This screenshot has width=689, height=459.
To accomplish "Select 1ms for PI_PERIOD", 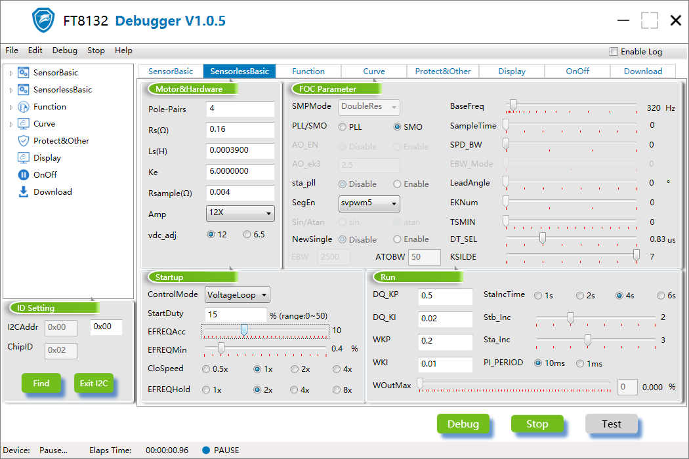I will [580, 364].
